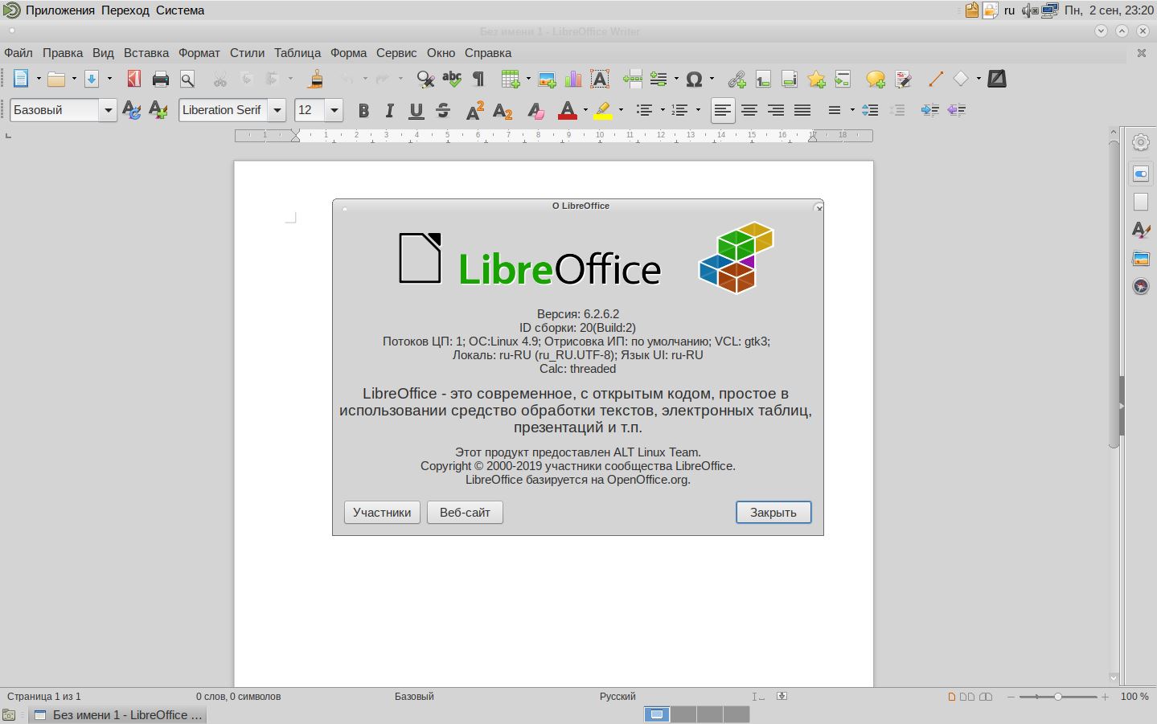1157x724 pixels.
Task: Toggle strikethrough formatting
Action: click(443, 110)
